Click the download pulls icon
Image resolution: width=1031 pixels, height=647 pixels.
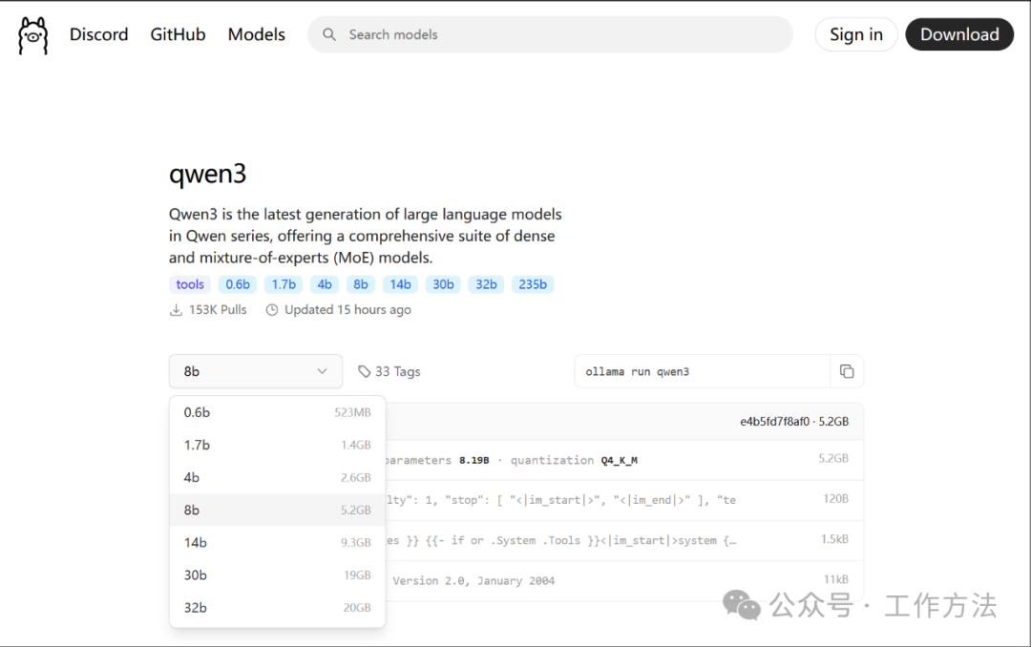176,310
